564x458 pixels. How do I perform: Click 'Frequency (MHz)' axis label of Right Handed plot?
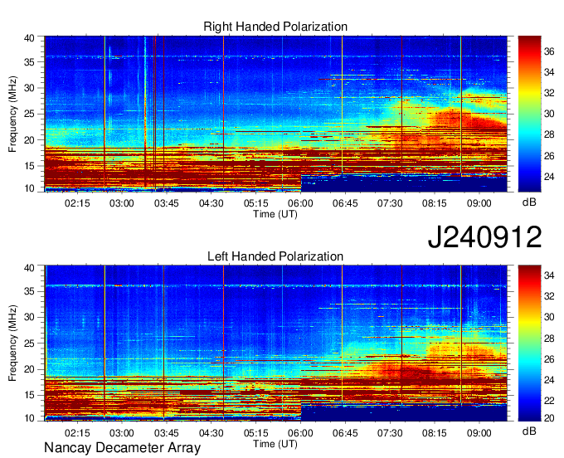click(x=12, y=114)
